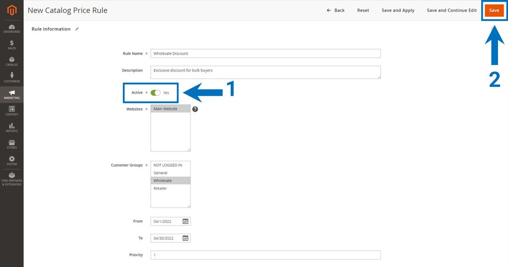Open the Catalog sidebar menu
This screenshot has height=267, width=508.
pos(12,62)
